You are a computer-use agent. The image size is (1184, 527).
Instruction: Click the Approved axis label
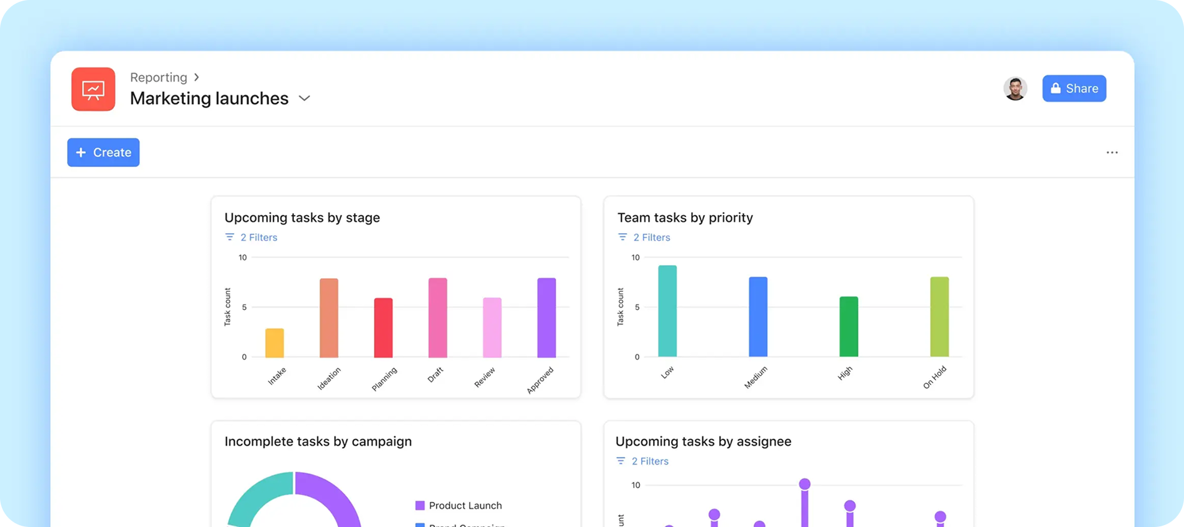coord(540,380)
